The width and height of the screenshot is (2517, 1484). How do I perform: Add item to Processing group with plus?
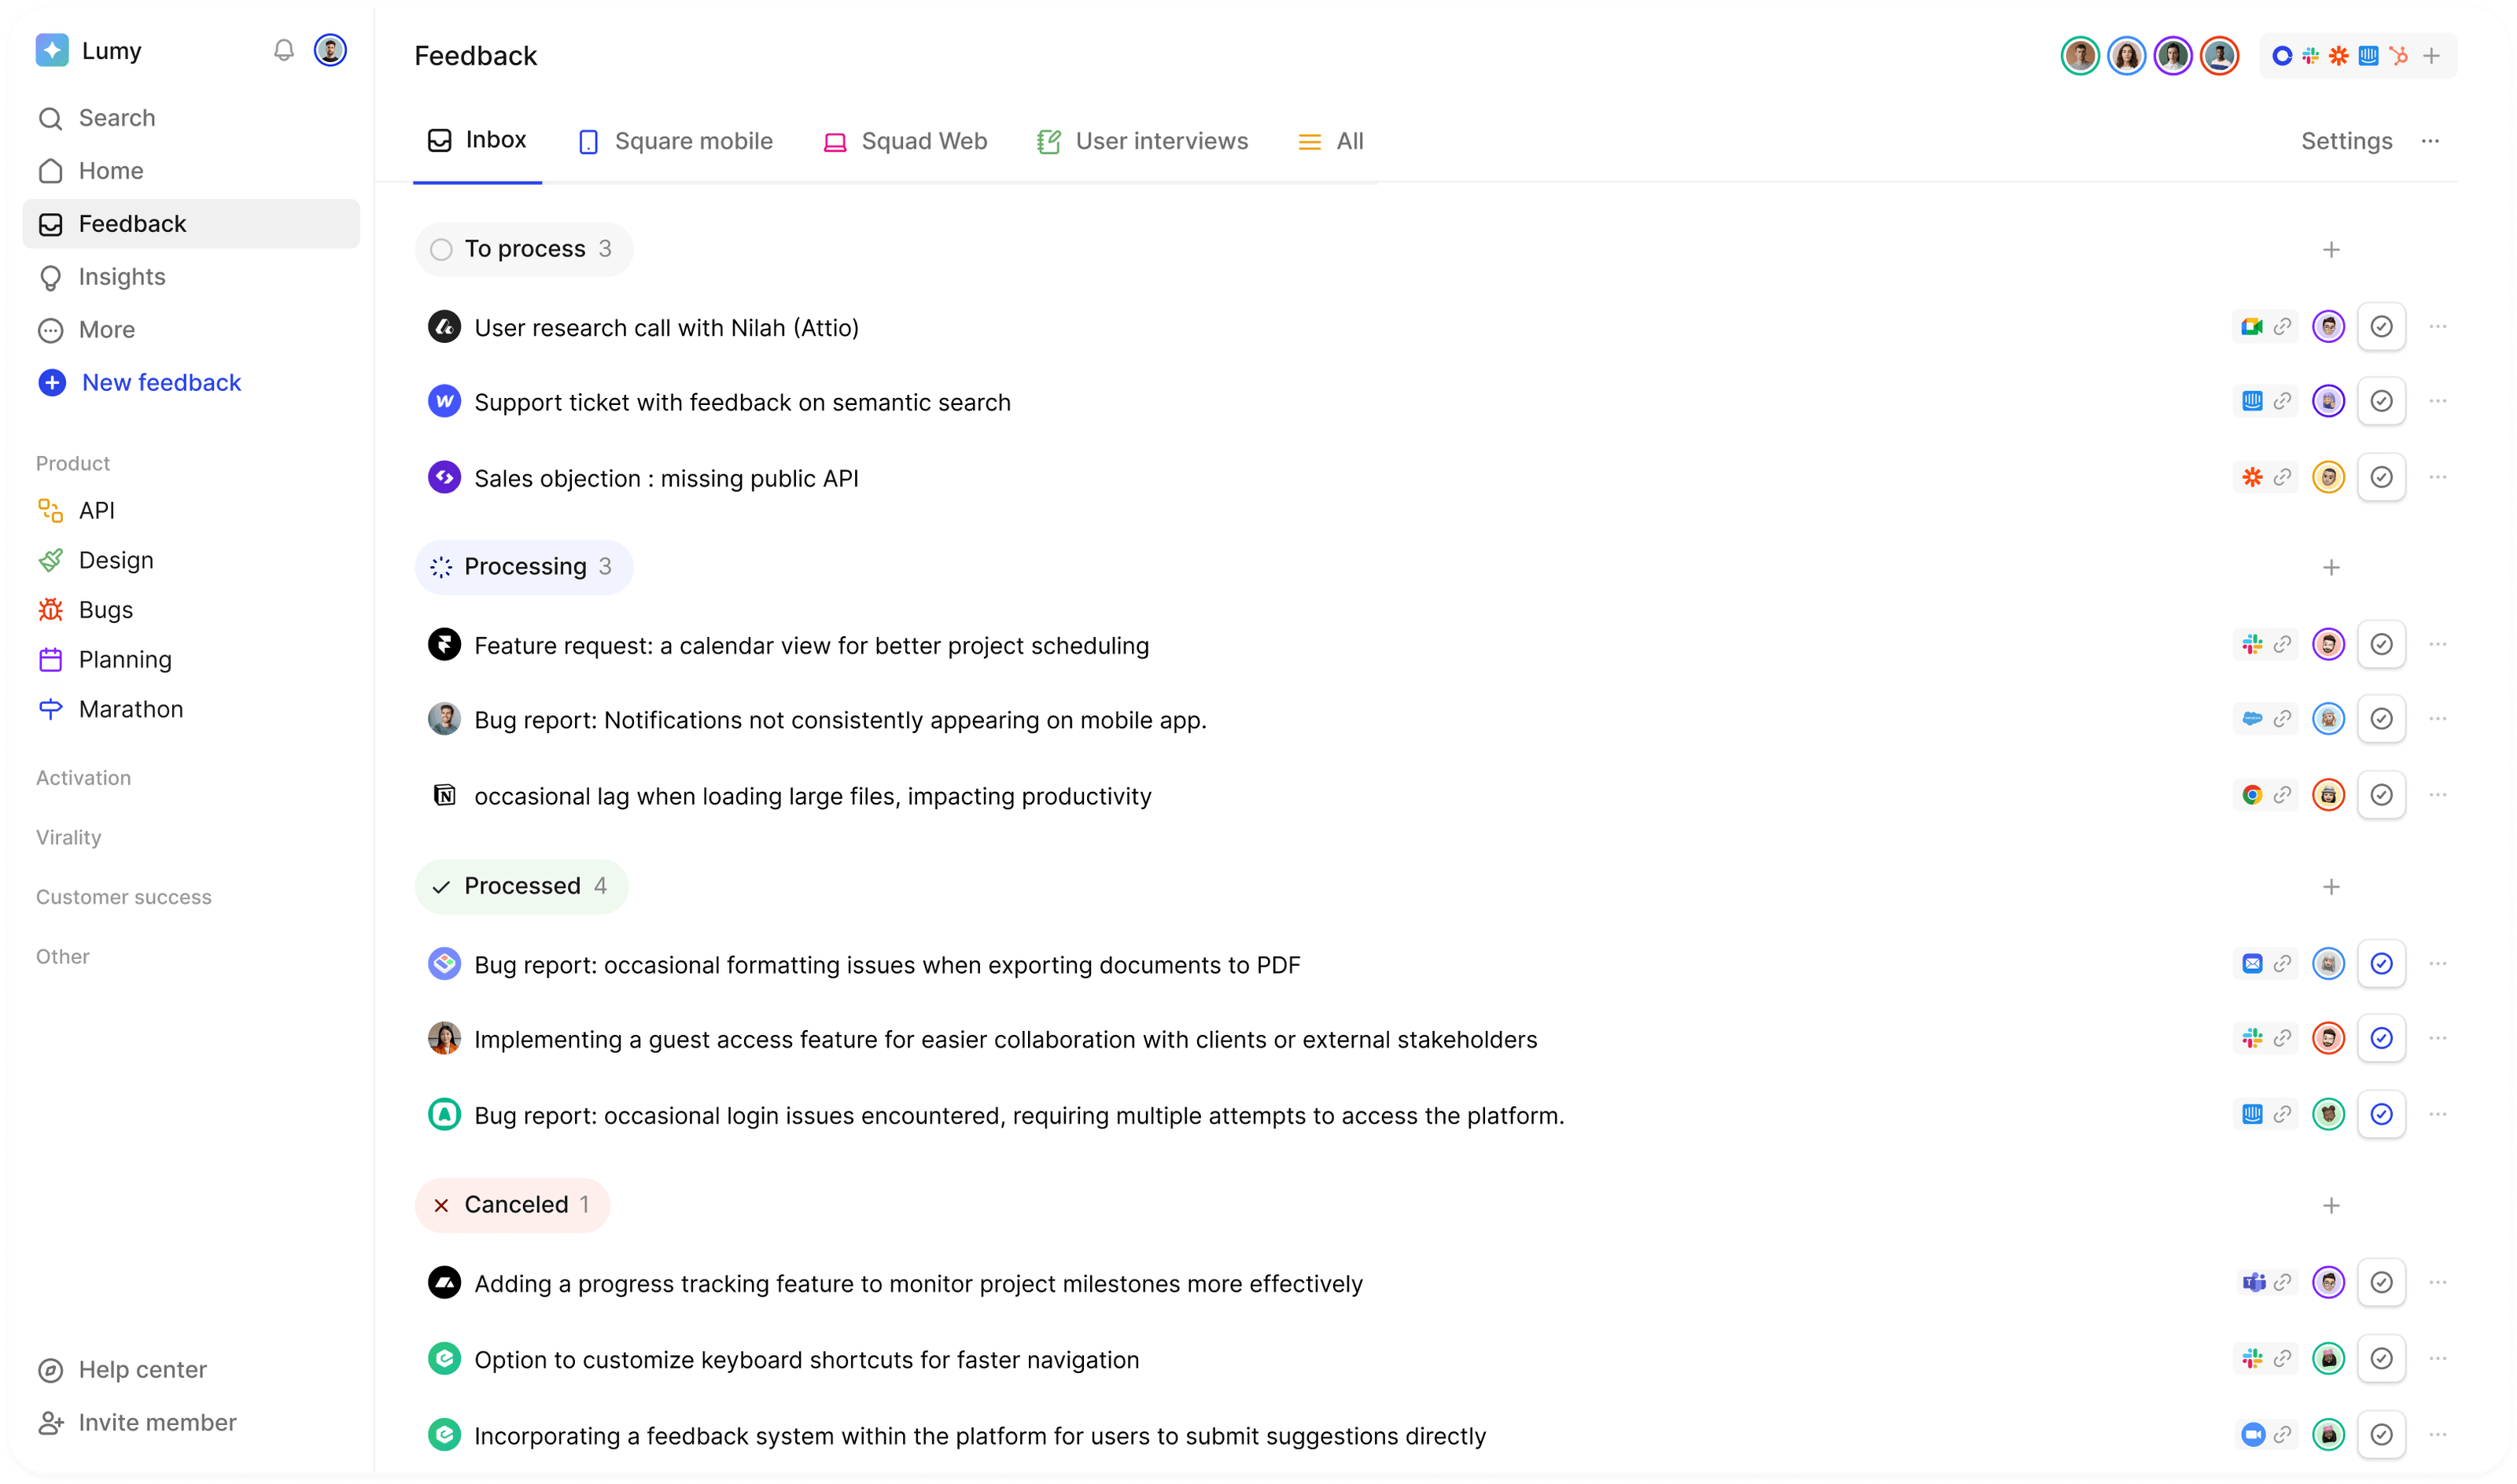click(x=2331, y=568)
